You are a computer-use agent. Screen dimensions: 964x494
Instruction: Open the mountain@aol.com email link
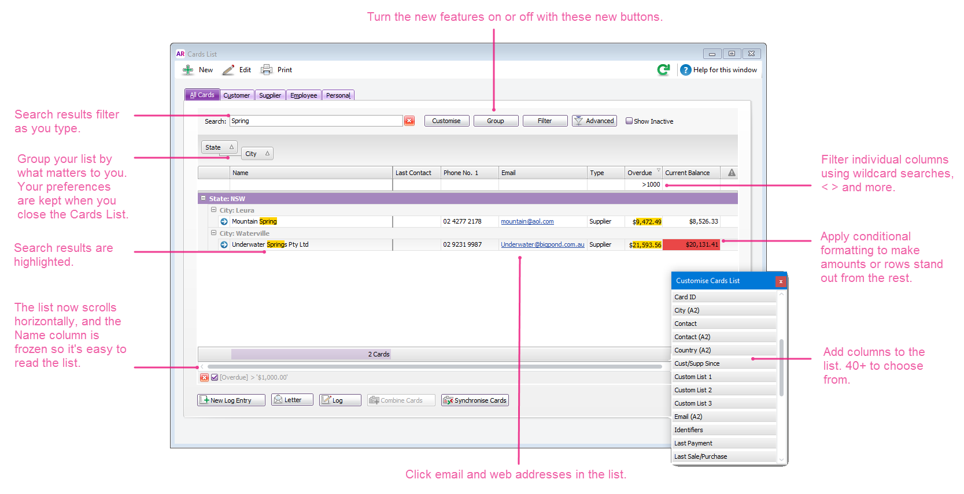pos(527,221)
